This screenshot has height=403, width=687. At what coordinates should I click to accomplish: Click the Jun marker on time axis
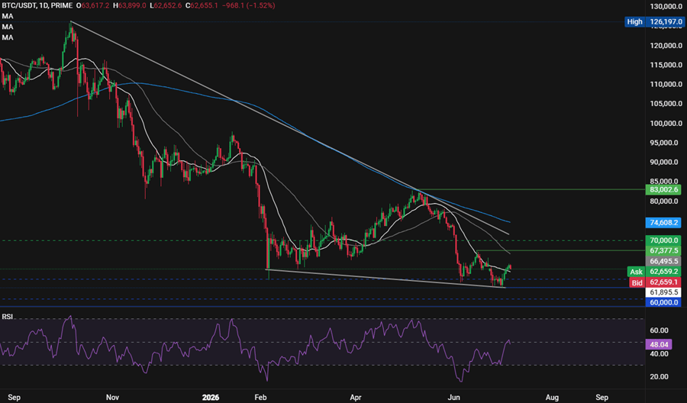tap(453, 398)
